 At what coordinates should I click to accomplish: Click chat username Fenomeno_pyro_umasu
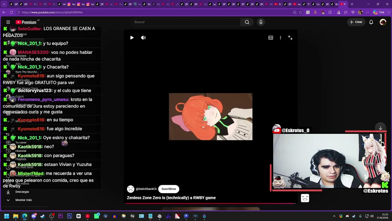43,100
